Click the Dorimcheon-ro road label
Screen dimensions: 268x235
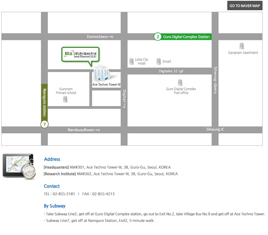100,37
